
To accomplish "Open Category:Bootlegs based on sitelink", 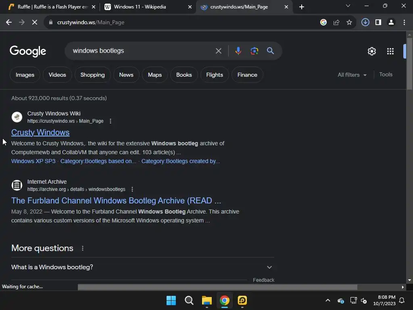I will click(x=98, y=161).
